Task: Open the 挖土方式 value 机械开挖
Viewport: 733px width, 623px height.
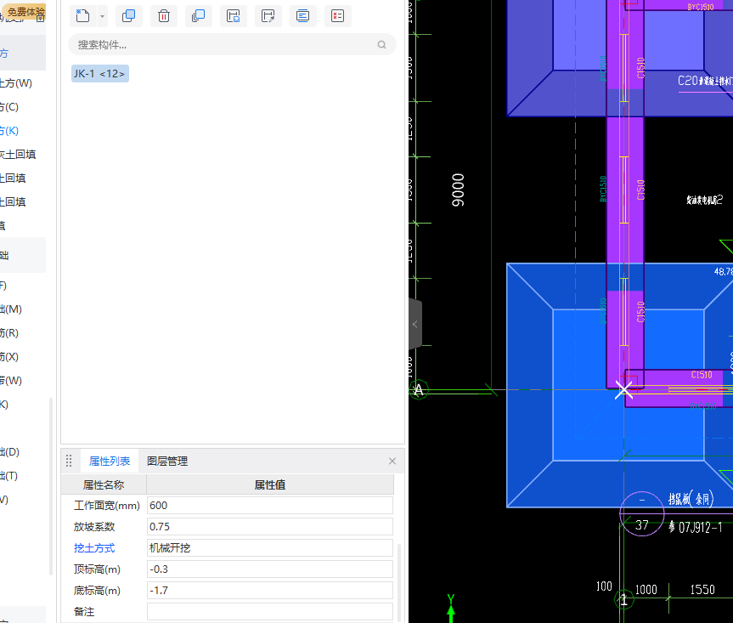Action: tap(270, 548)
